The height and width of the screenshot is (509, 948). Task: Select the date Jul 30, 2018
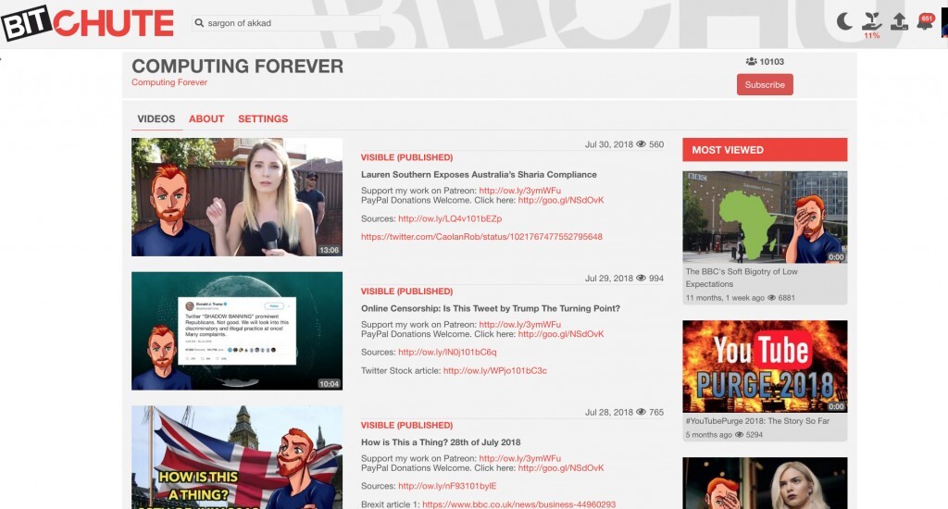point(609,144)
